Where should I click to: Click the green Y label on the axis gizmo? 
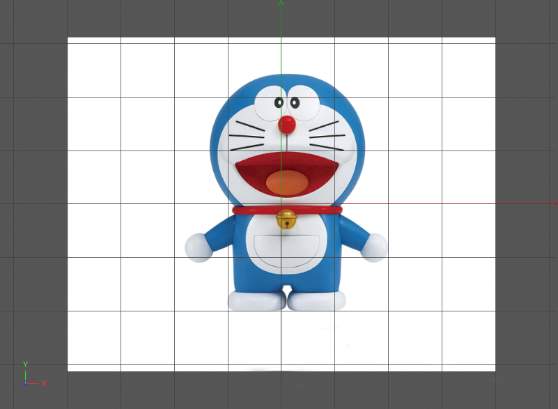(25, 364)
